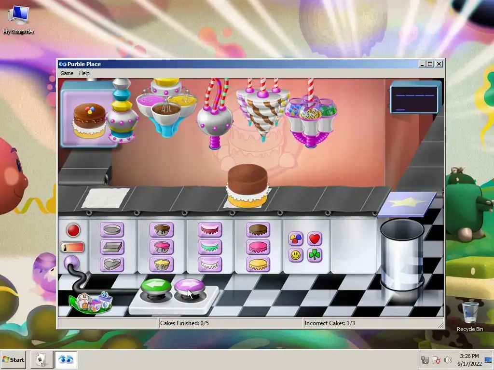Click the batter mixing bowls dispenser
494x370 pixels.
click(166, 107)
